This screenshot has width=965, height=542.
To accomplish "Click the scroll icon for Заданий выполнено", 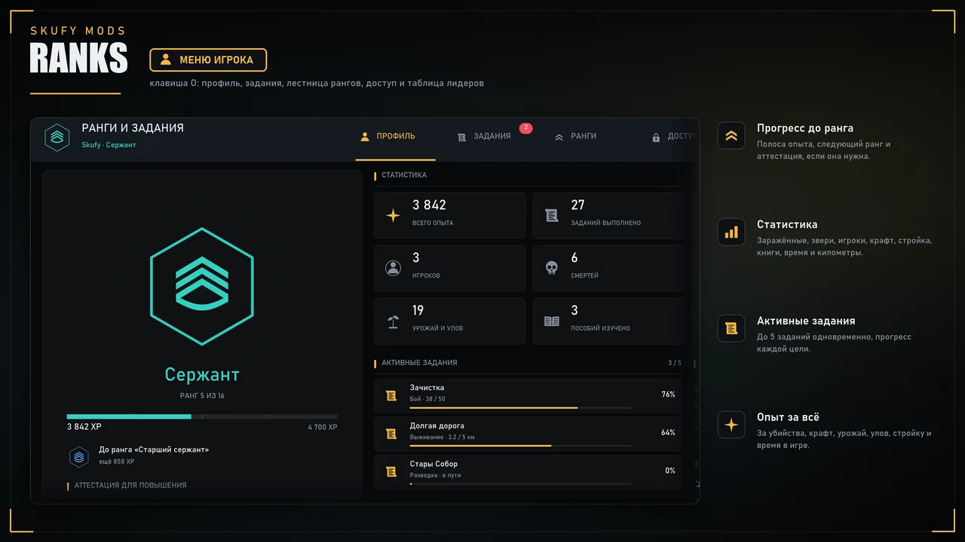I will (552, 215).
